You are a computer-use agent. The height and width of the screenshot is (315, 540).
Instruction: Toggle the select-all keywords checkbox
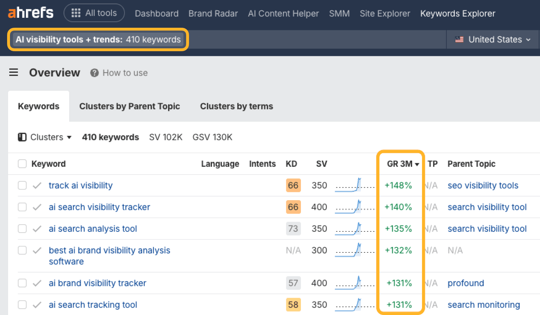pos(22,164)
